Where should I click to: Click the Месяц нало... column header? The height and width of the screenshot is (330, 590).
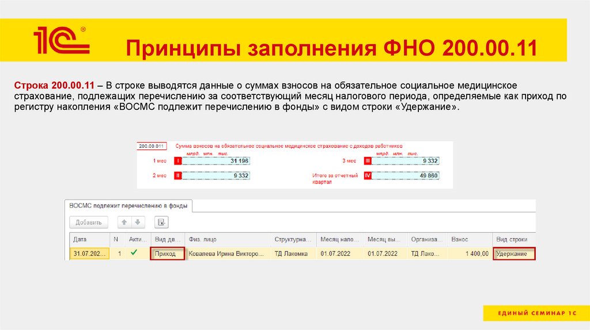(x=340, y=239)
